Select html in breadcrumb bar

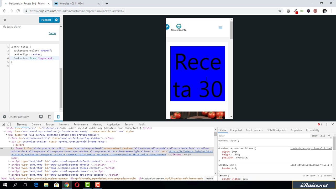(x=4, y=178)
